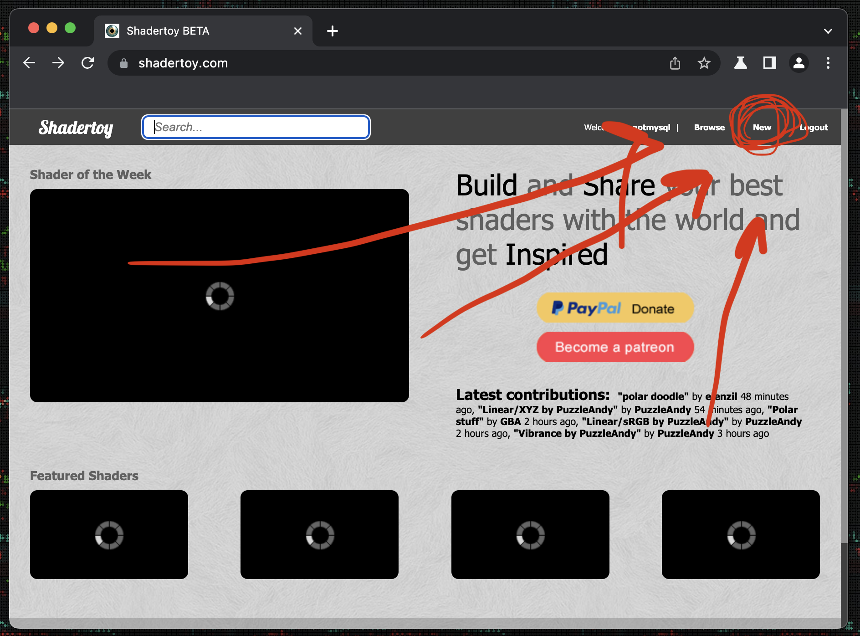Click Become a patreon button
This screenshot has width=860, height=636.
615,347
